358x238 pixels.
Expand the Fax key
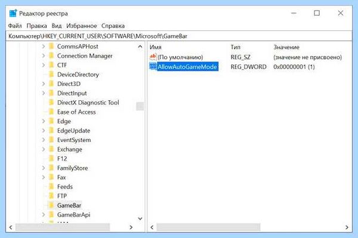pos(44,177)
